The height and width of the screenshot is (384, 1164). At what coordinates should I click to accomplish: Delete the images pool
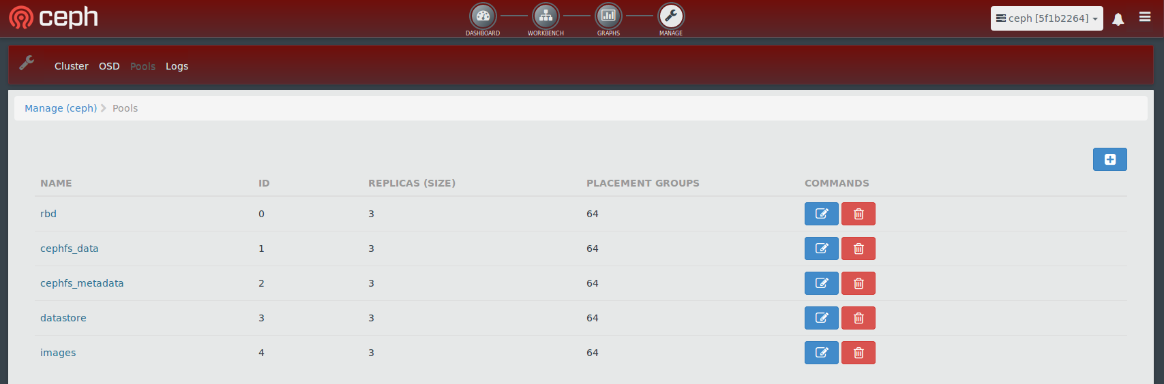pyautogui.click(x=858, y=353)
